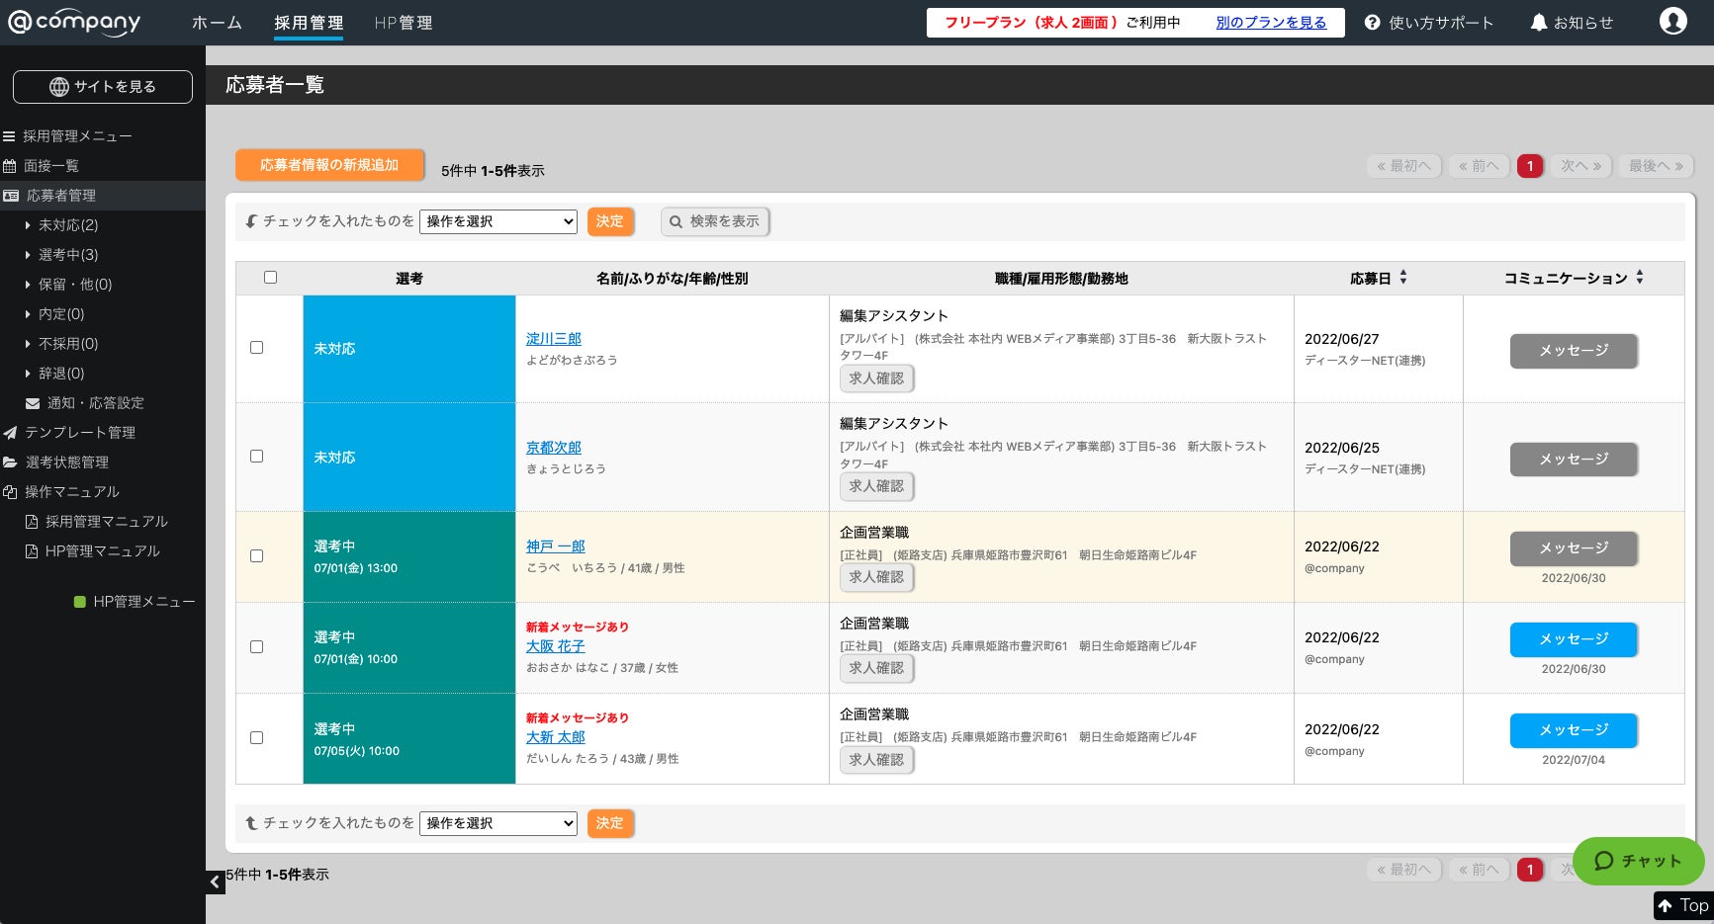Tick the checkbox for 淀川三郎 row
Image resolution: width=1714 pixels, height=924 pixels.
(256, 348)
